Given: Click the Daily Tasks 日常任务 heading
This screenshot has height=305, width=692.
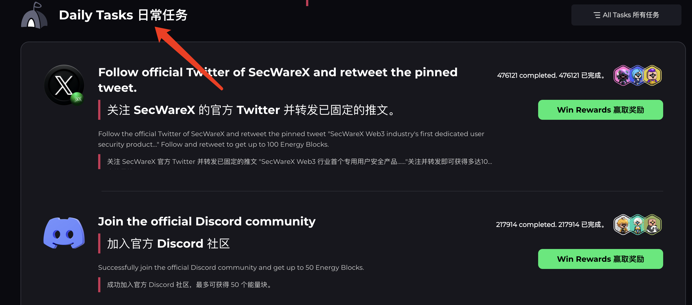Looking at the screenshot, I should coord(123,15).
